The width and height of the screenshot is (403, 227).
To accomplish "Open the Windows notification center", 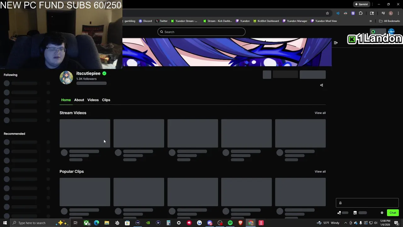I will 397,223.
